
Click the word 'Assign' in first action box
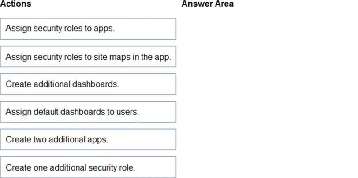pos(16,29)
